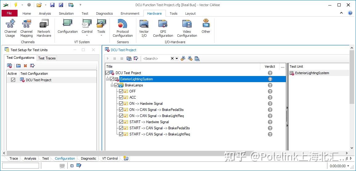Collapse the ExteriorLightingSystem tree node

pyautogui.click(x=108, y=79)
